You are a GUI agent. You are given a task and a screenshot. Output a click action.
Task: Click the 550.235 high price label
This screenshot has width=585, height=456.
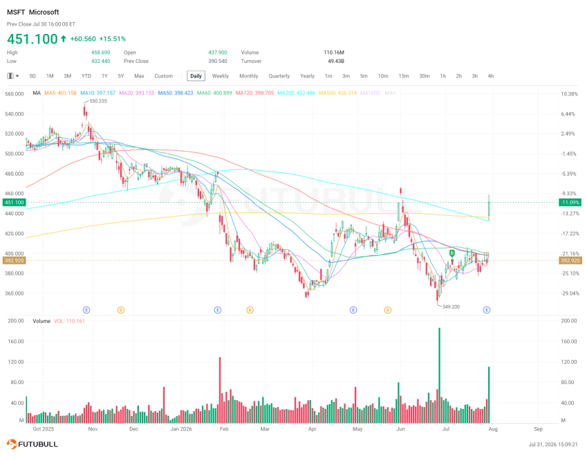point(98,101)
